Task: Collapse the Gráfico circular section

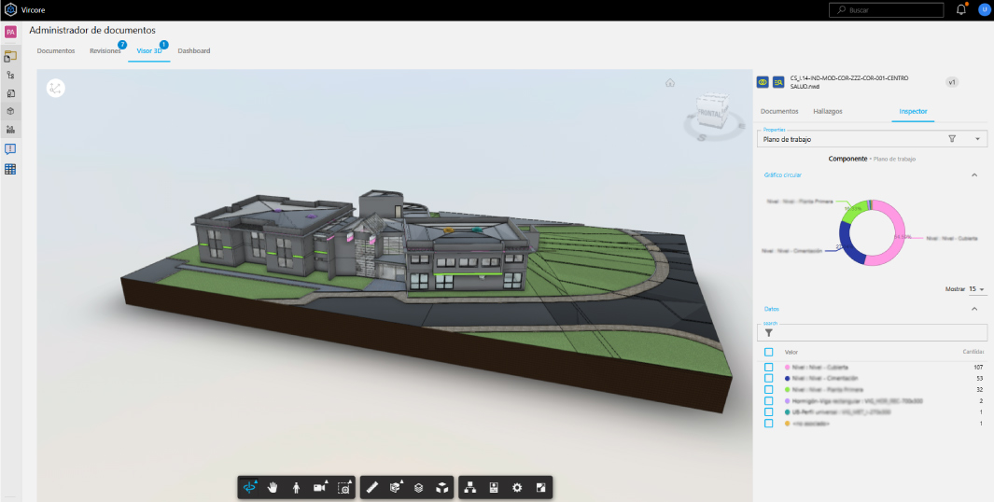Action: (974, 174)
